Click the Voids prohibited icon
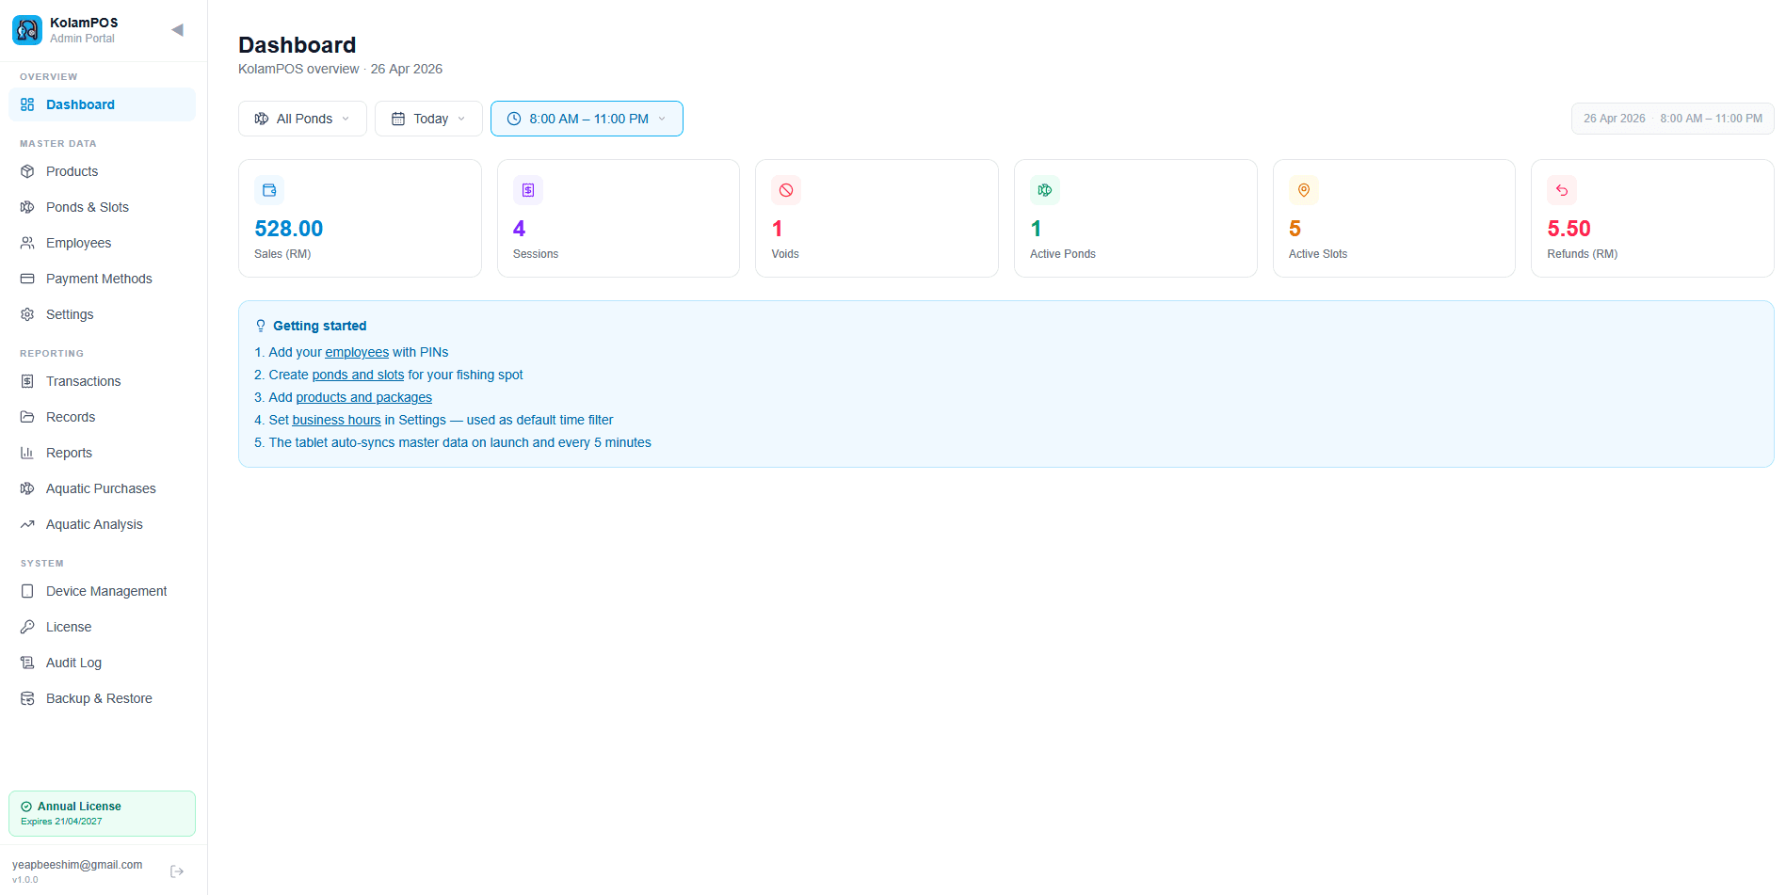1786x895 pixels. coord(786,190)
